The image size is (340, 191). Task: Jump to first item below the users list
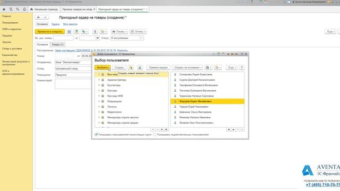229,129
